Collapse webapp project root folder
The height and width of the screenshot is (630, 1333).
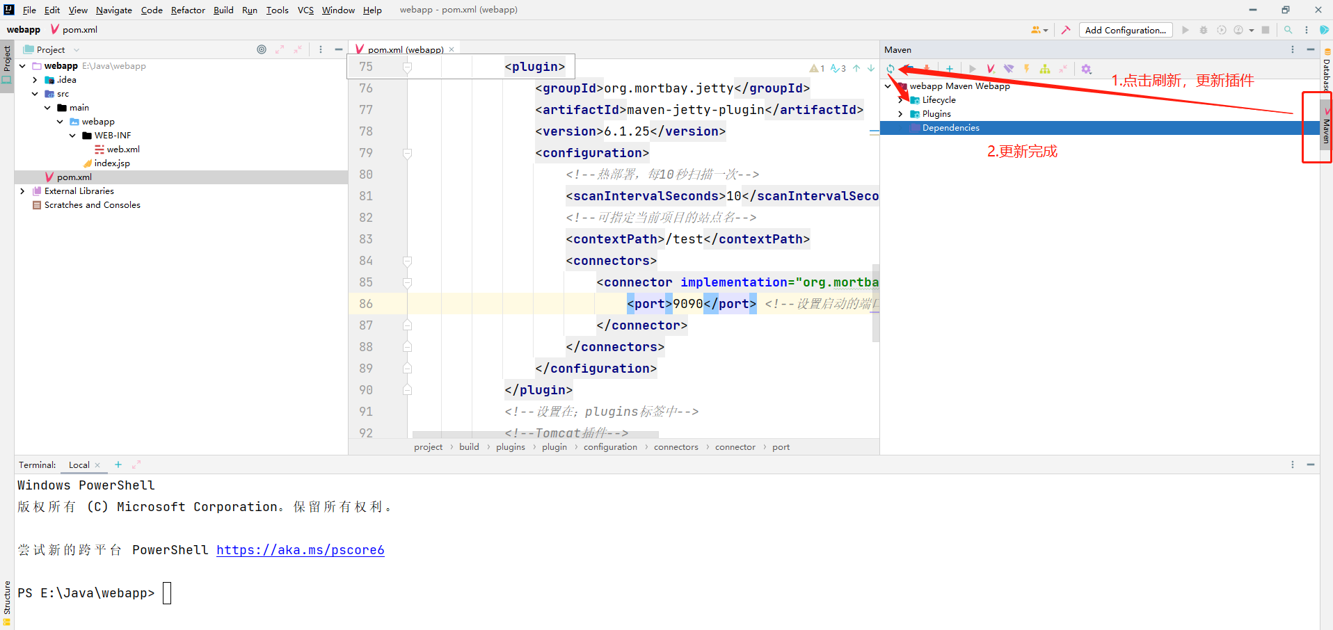pos(22,66)
